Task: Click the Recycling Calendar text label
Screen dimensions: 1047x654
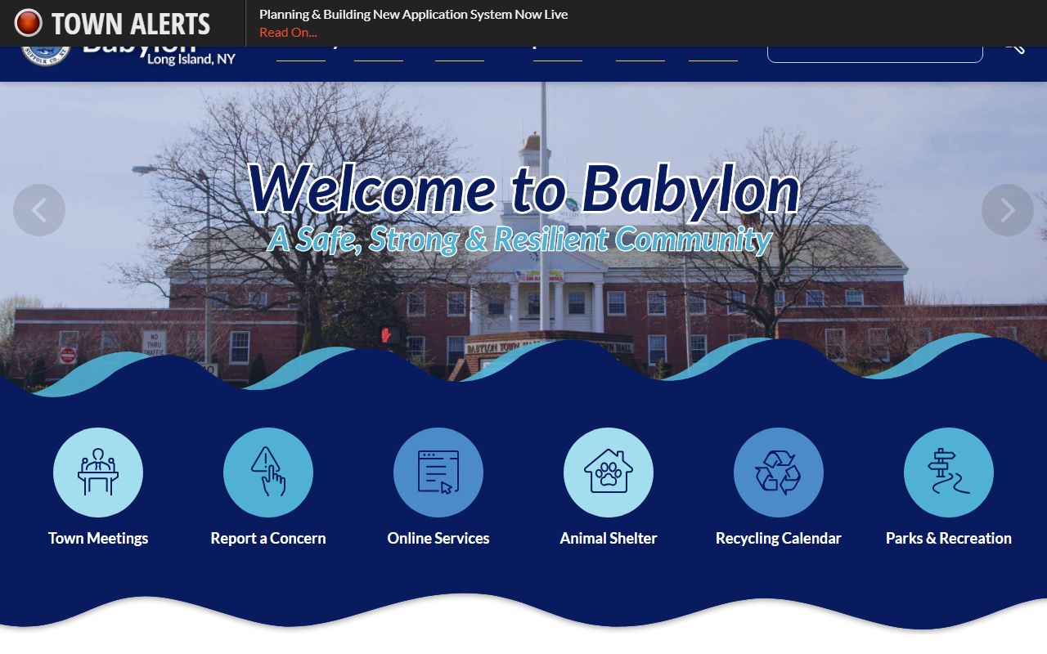Action: click(779, 538)
